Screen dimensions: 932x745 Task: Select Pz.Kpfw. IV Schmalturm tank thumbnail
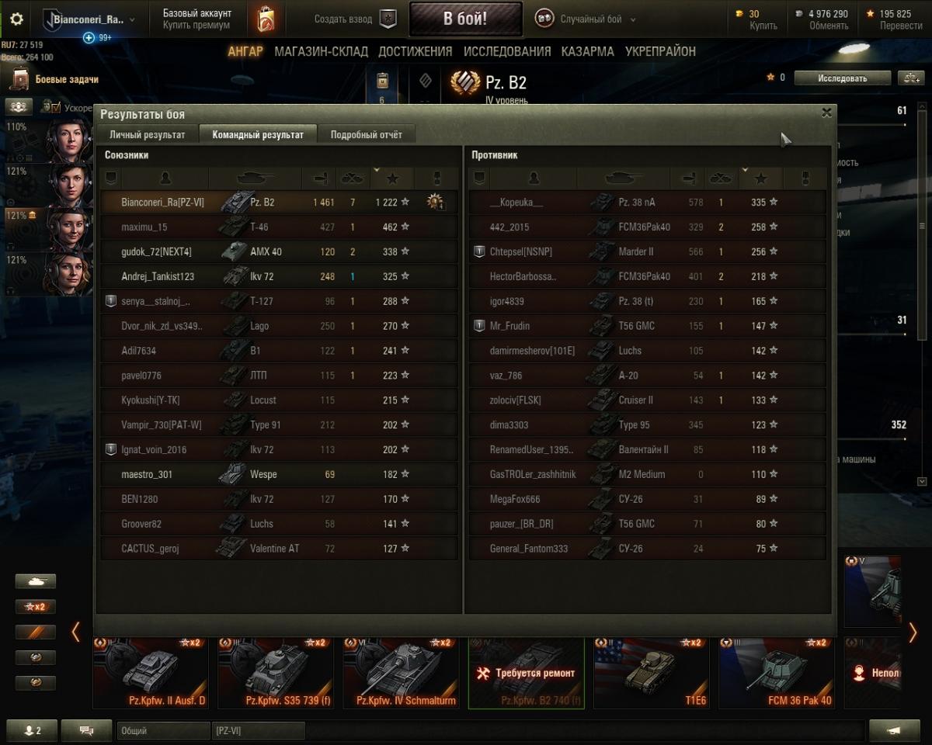tap(401, 673)
